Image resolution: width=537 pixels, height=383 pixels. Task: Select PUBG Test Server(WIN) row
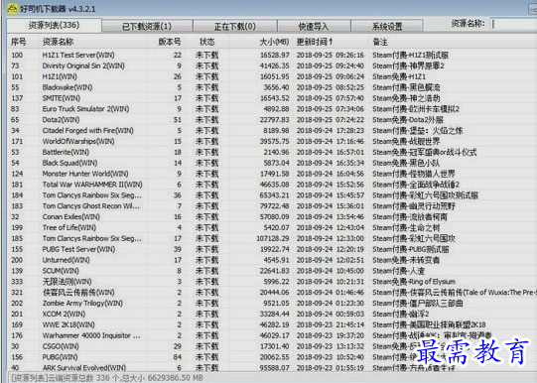click(272, 249)
